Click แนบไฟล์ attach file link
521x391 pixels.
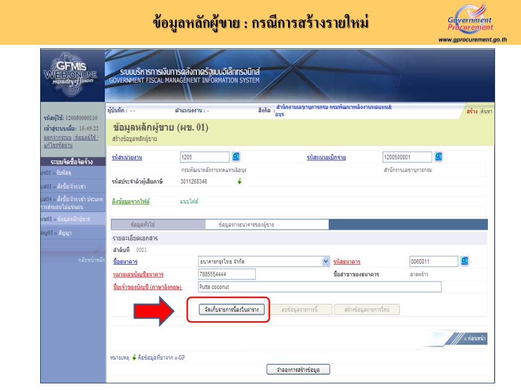click(189, 202)
